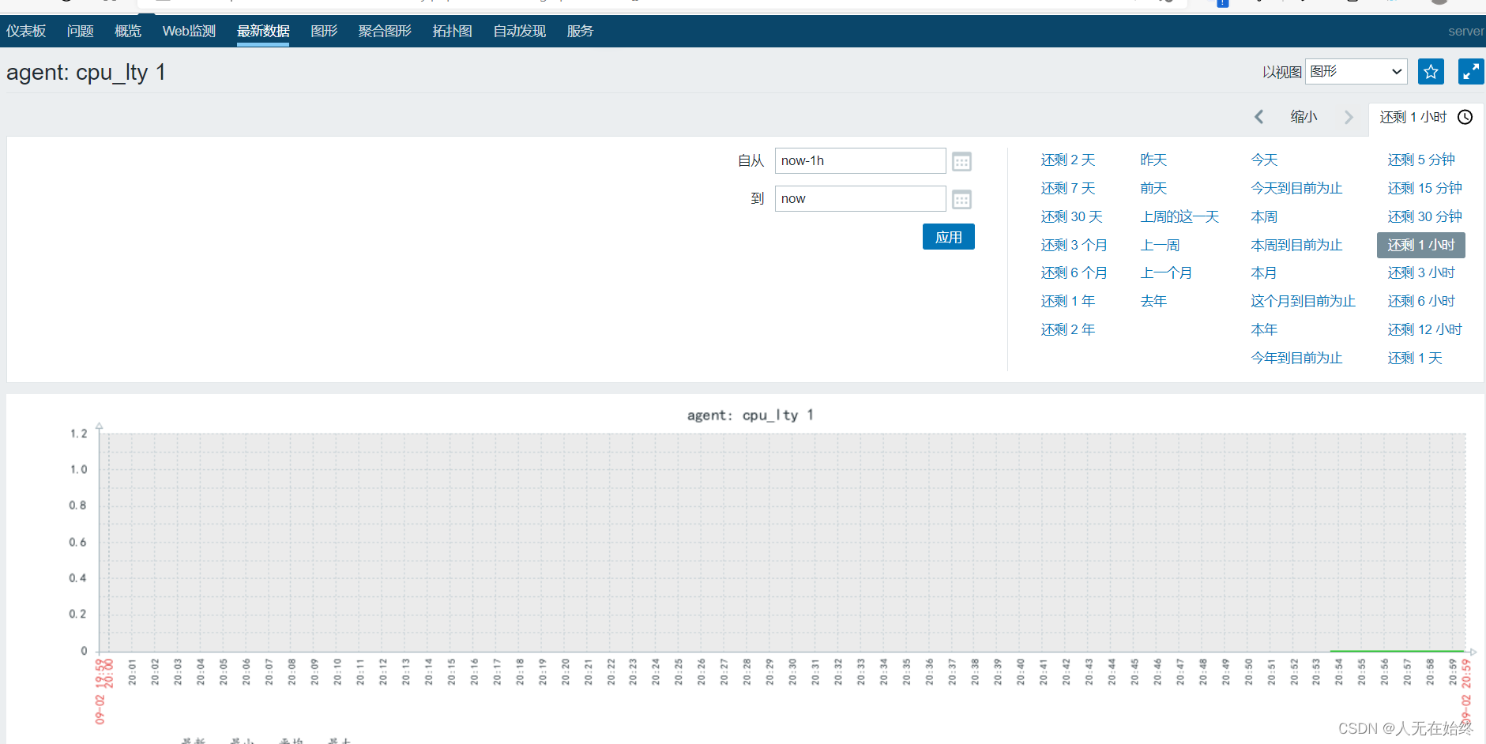Choose 今天到目前为止 range

[x=1296, y=189]
